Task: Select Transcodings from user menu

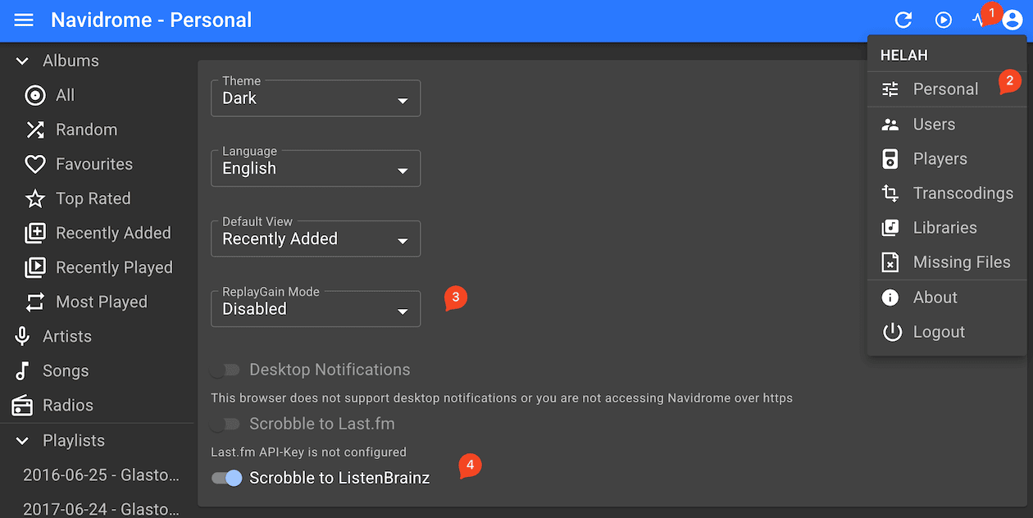Action: 962,193
